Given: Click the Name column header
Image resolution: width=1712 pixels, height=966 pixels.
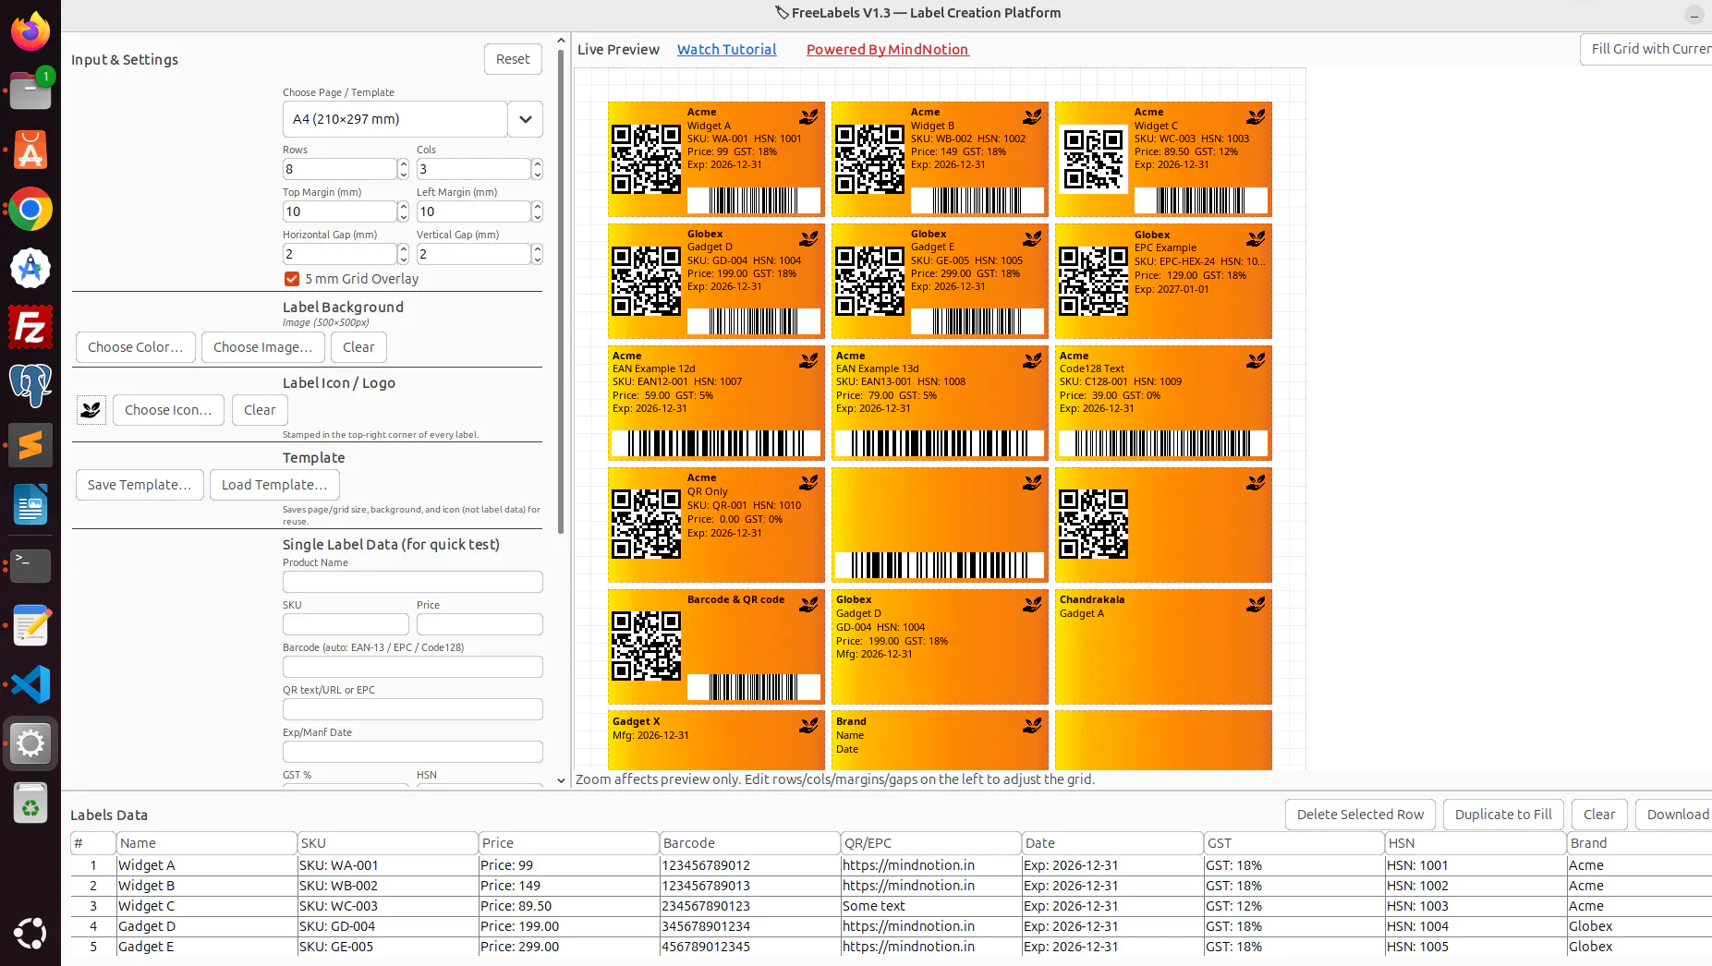Looking at the screenshot, I should point(206,843).
